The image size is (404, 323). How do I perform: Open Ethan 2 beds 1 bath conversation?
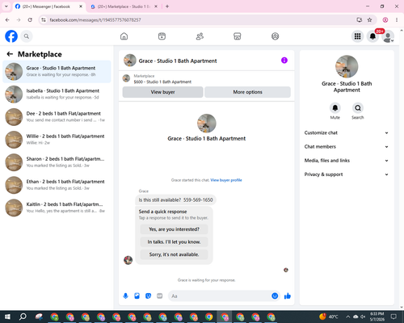(57, 185)
